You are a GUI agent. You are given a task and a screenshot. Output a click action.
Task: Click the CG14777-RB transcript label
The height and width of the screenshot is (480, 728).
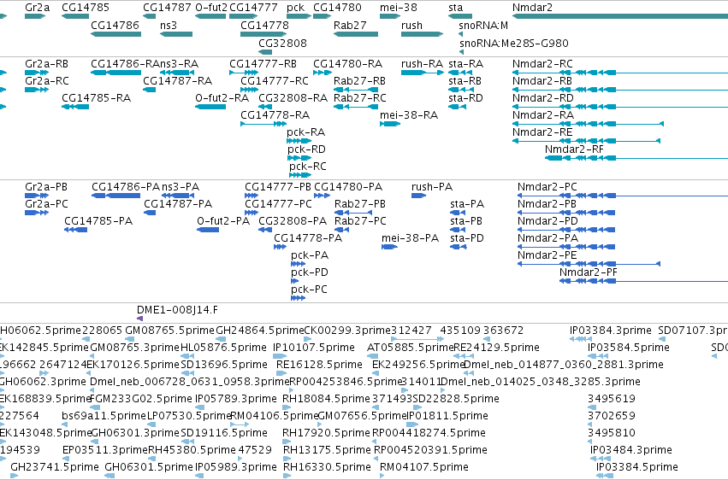pyautogui.click(x=263, y=63)
